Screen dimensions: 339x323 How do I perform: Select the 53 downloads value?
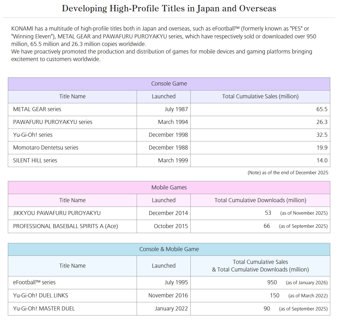click(x=268, y=213)
